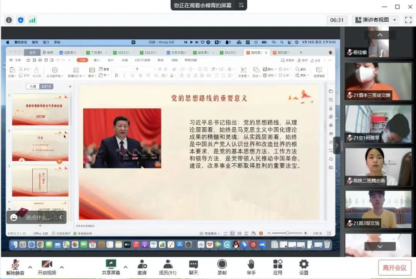Expand audio options arrow beside 解除静音
This screenshot has height=279, width=416.
tap(30, 267)
